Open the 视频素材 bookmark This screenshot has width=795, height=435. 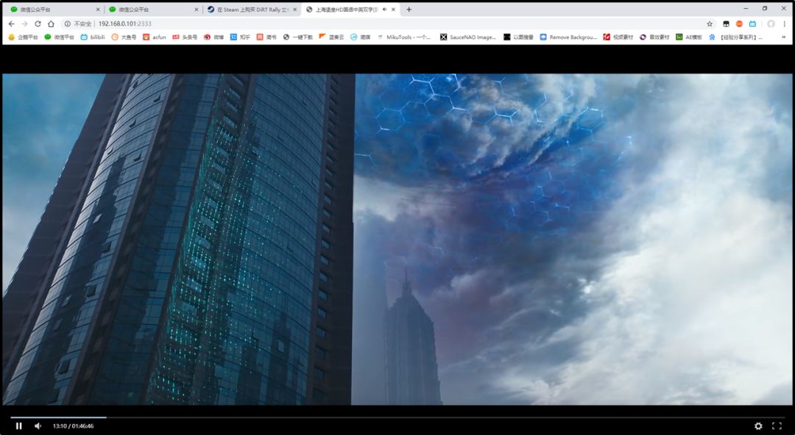pyautogui.click(x=618, y=37)
